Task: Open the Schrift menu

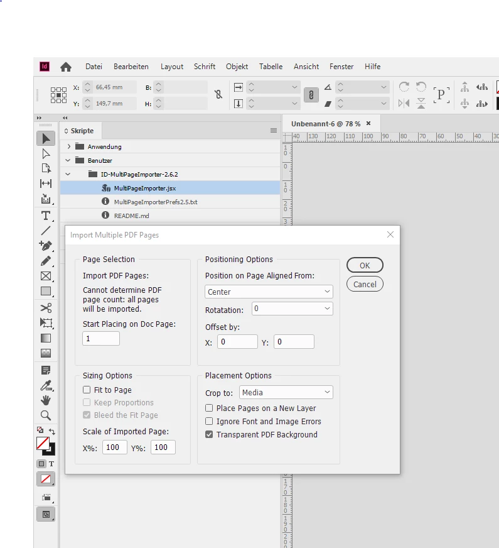Action: pos(205,67)
